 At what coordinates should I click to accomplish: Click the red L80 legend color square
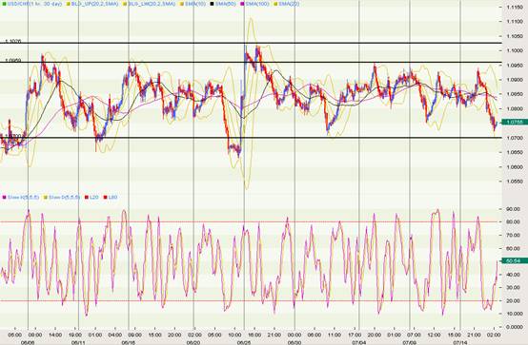106,197
